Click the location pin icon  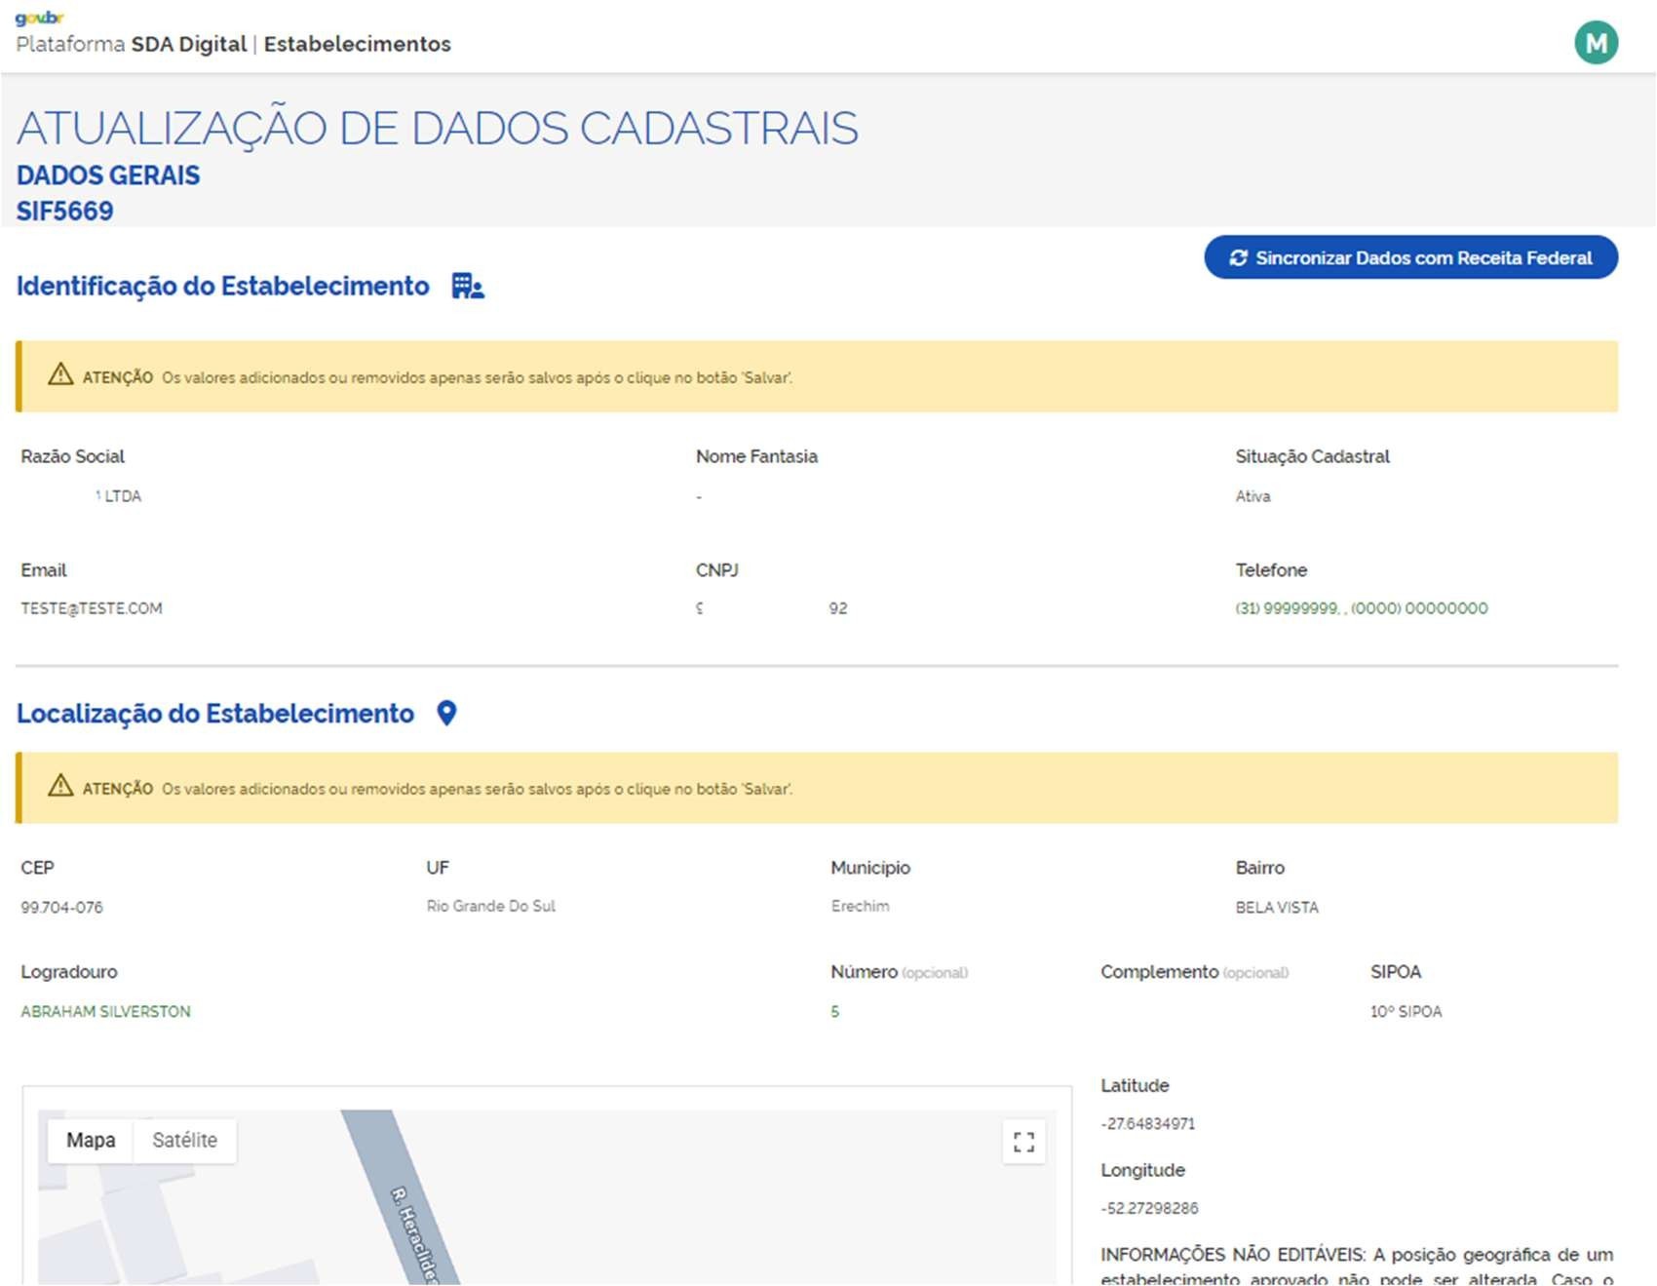tap(446, 714)
